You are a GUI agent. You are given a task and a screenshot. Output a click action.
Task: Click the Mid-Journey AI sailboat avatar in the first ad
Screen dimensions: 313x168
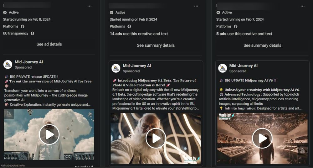tap(8, 64)
